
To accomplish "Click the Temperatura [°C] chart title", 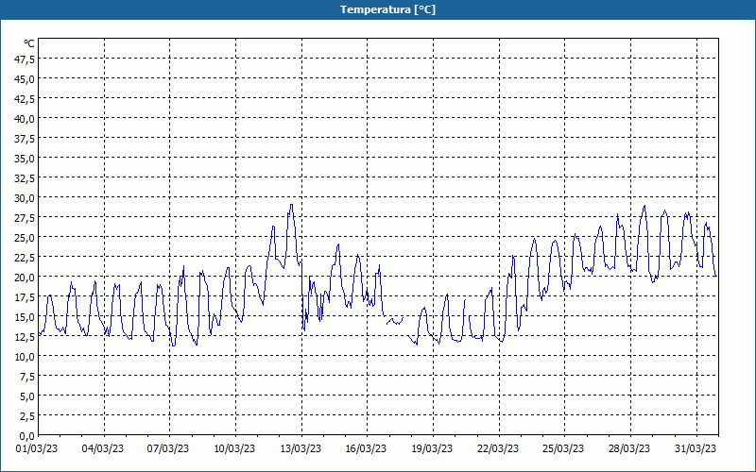I will tap(387, 9).
